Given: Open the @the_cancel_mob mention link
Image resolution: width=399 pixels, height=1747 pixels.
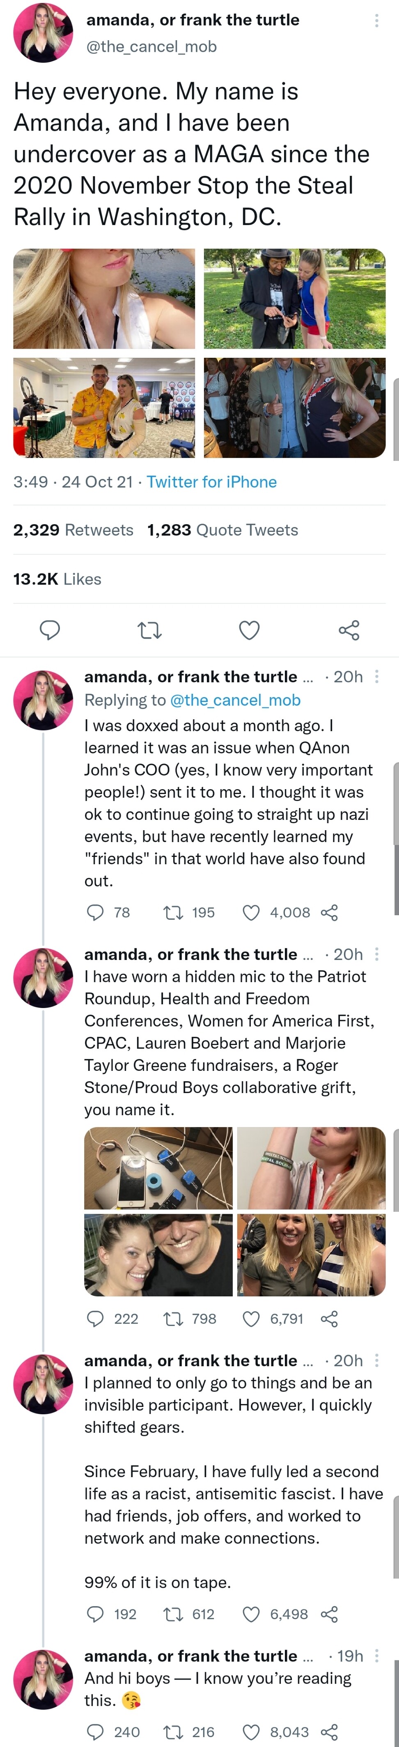Looking at the screenshot, I should click(234, 700).
